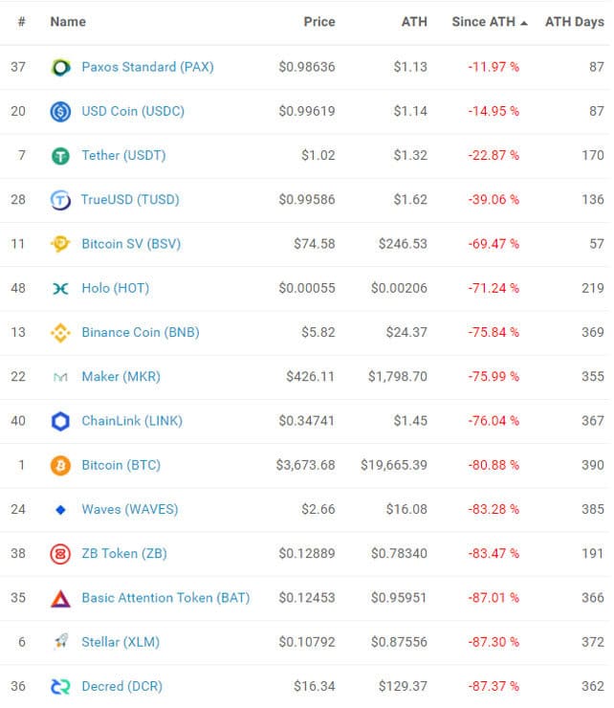The width and height of the screenshot is (614, 708).
Task: Sort table by Price column header
Action: tap(319, 22)
